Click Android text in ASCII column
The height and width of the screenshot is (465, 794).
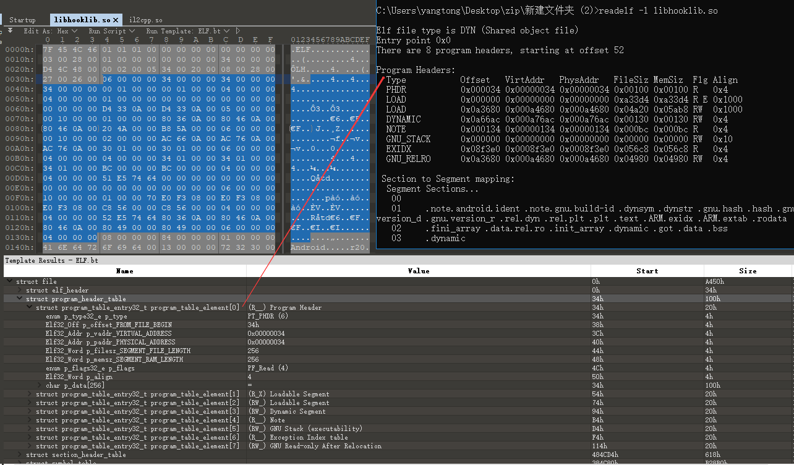[307, 247]
